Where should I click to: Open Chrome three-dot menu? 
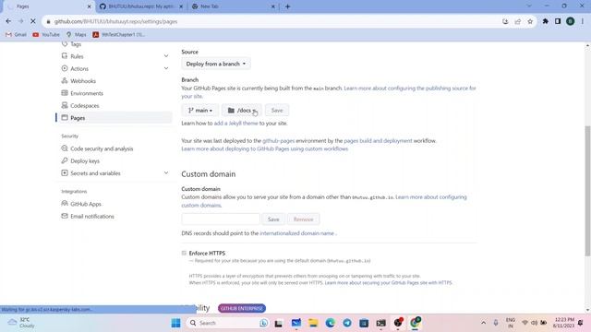pos(583,21)
